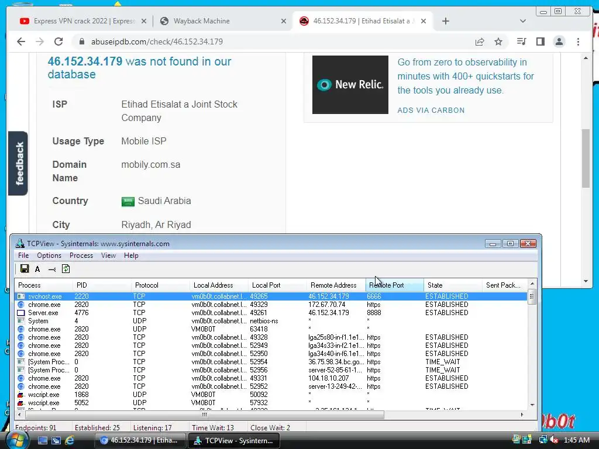Click ADS VIA CARBON link

[x=431, y=110]
